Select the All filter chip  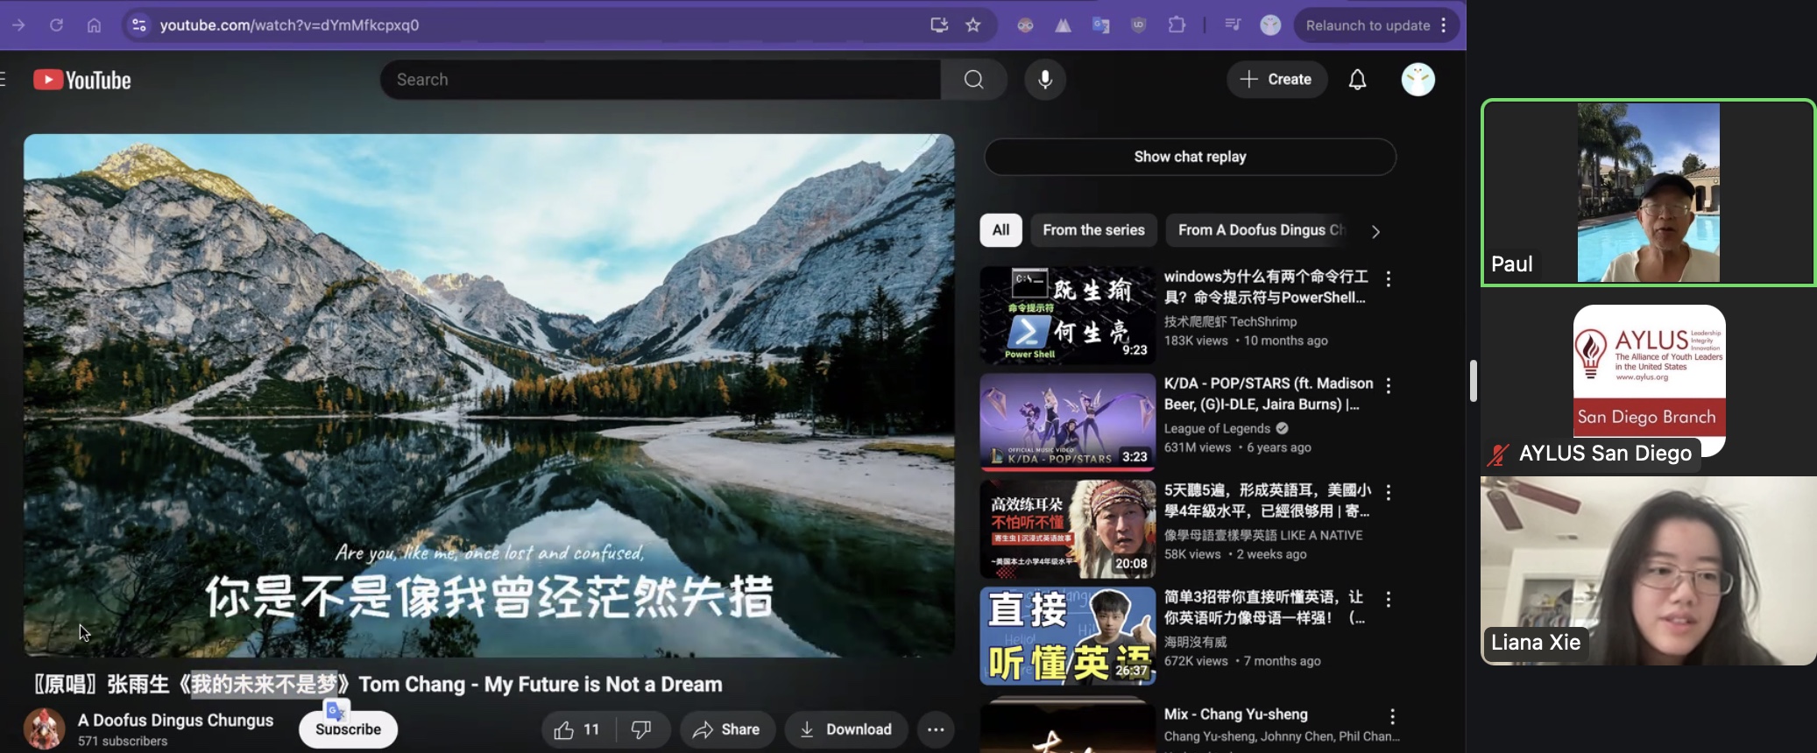click(x=1000, y=230)
